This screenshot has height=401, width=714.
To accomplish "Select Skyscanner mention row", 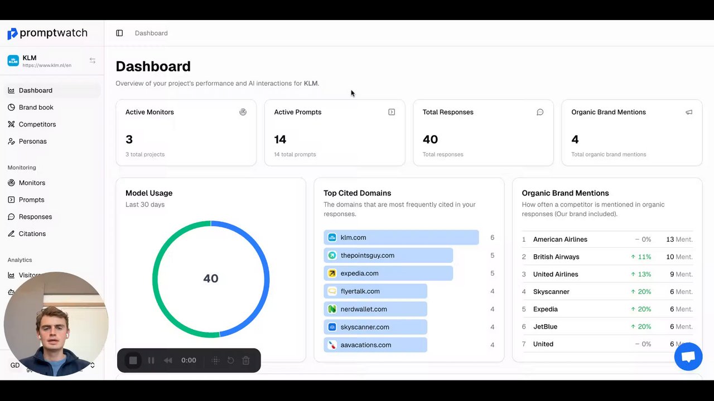I will [607, 291].
